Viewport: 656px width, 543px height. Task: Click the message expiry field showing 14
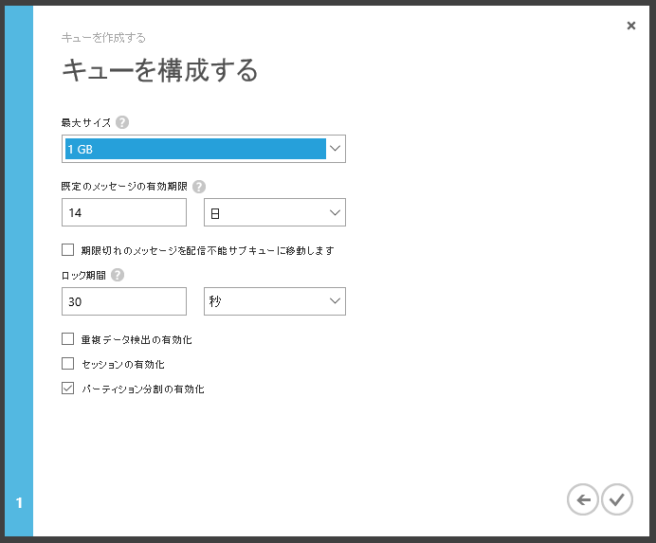[124, 212]
